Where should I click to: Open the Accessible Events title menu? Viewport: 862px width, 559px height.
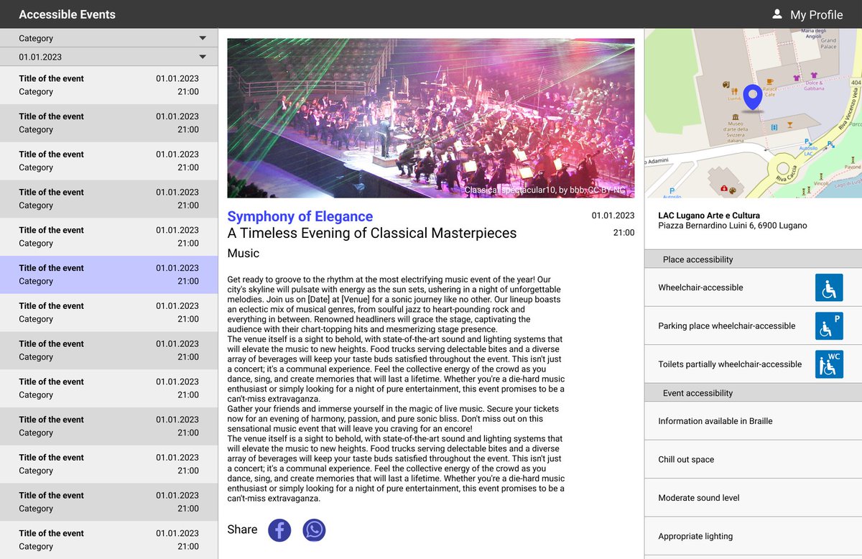[67, 14]
